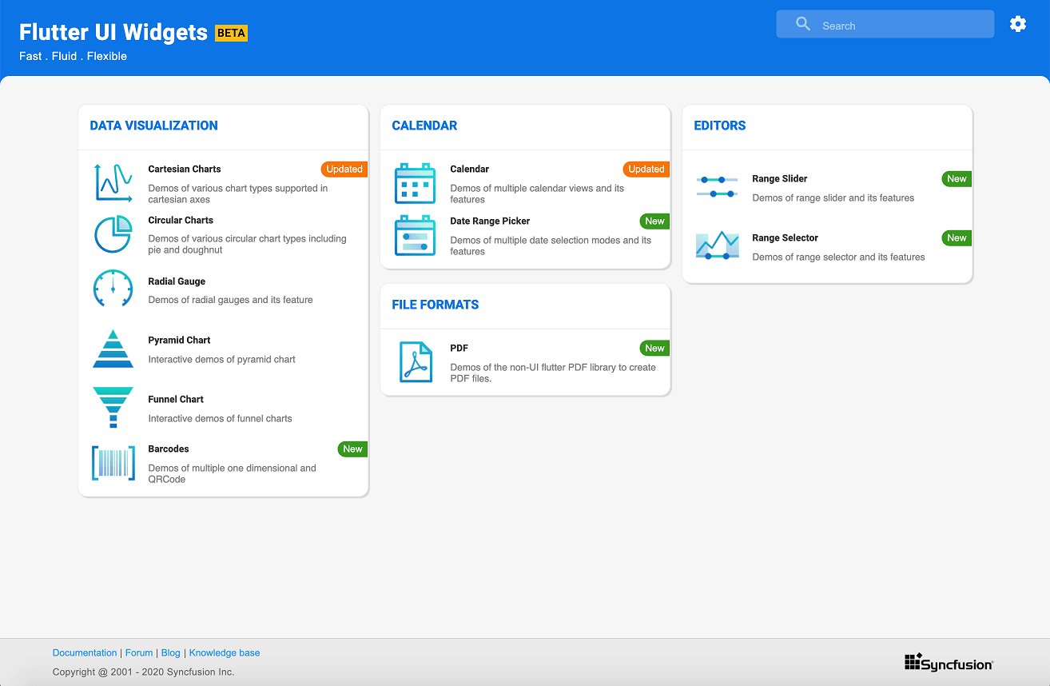Viewport: 1050px width, 686px height.
Task: Open the Blog footer link
Action: coord(171,653)
